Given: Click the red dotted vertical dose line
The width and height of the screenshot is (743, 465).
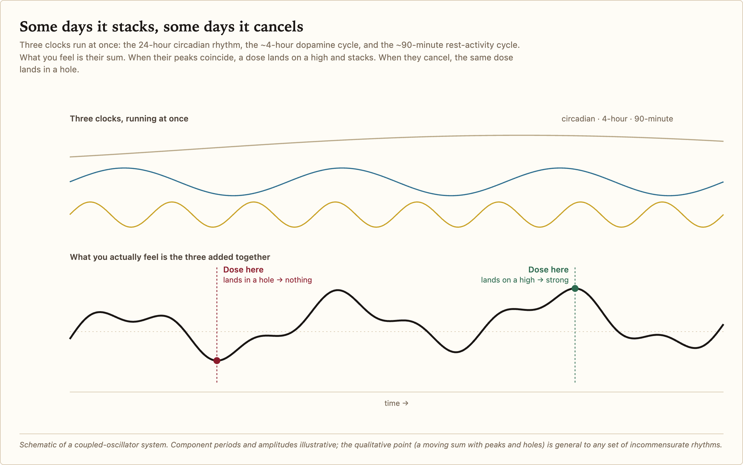Looking at the screenshot, I should (x=217, y=325).
